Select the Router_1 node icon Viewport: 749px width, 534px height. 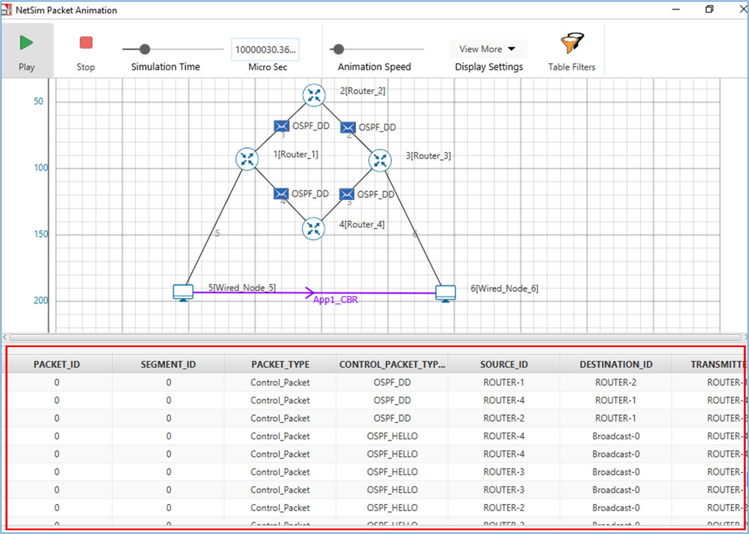pos(247,159)
